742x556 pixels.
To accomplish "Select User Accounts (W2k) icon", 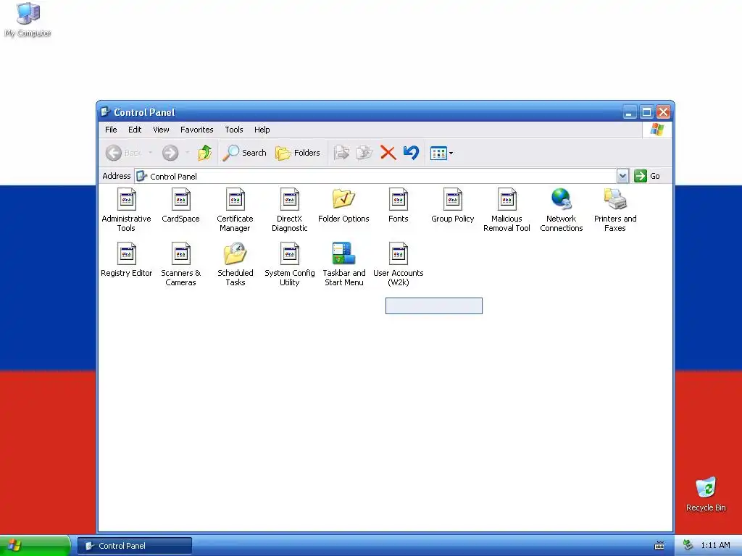I will click(x=399, y=254).
